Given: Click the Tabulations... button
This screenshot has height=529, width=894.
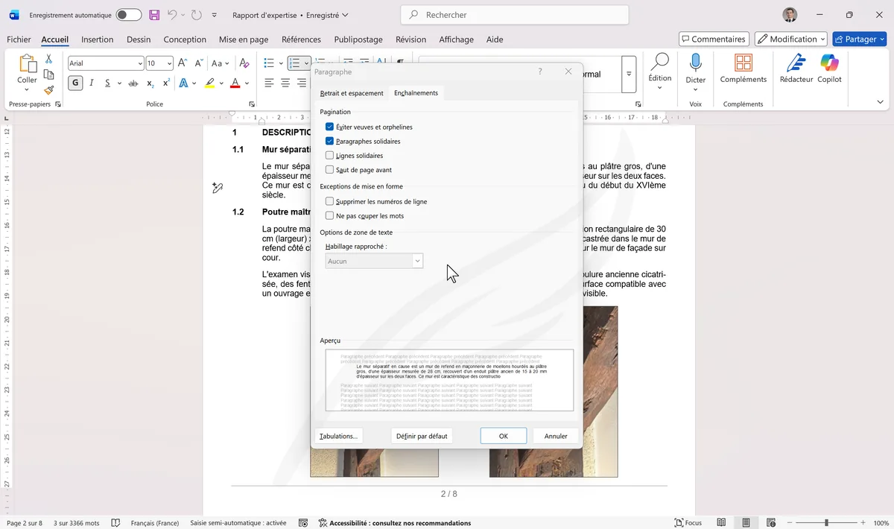Looking at the screenshot, I should 338,436.
